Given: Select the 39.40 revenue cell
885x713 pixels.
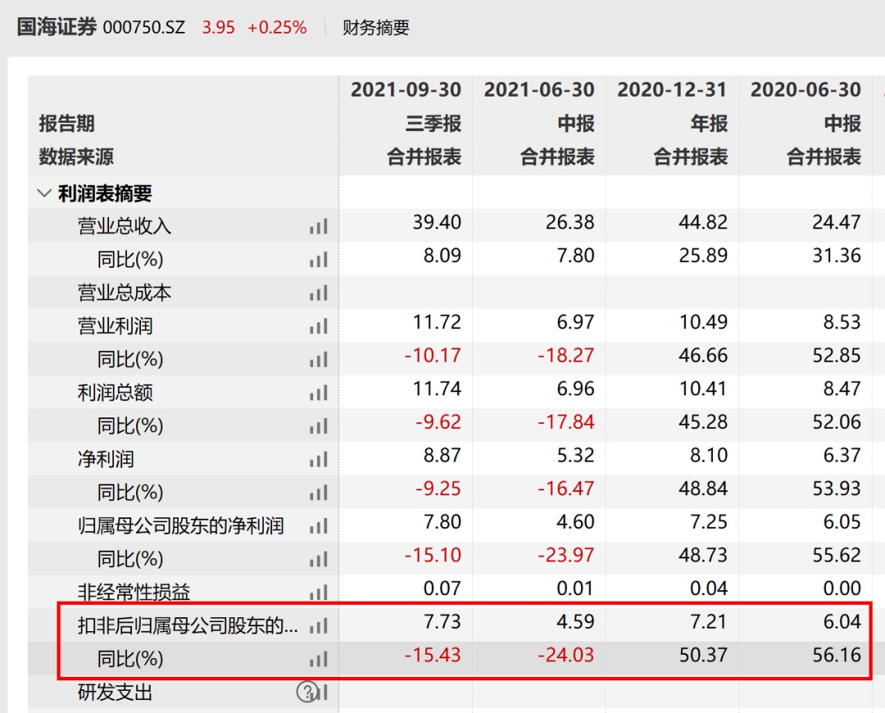Looking at the screenshot, I should tap(437, 222).
